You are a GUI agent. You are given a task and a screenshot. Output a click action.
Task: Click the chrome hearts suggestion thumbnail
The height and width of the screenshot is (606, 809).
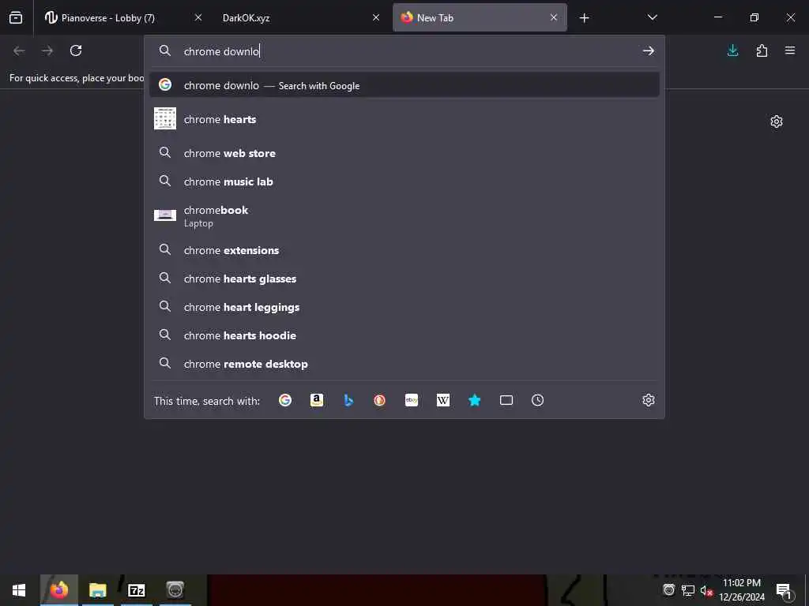[165, 118]
